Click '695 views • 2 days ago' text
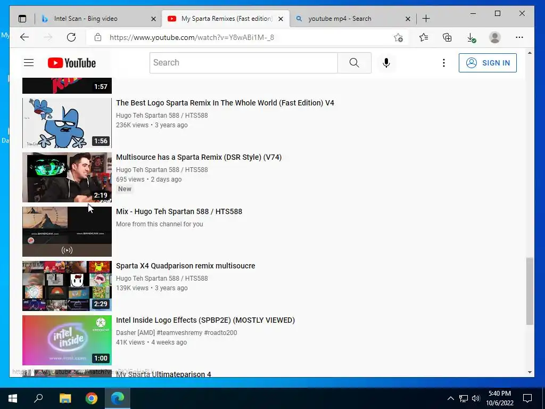545x409 pixels. pos(149,179)
